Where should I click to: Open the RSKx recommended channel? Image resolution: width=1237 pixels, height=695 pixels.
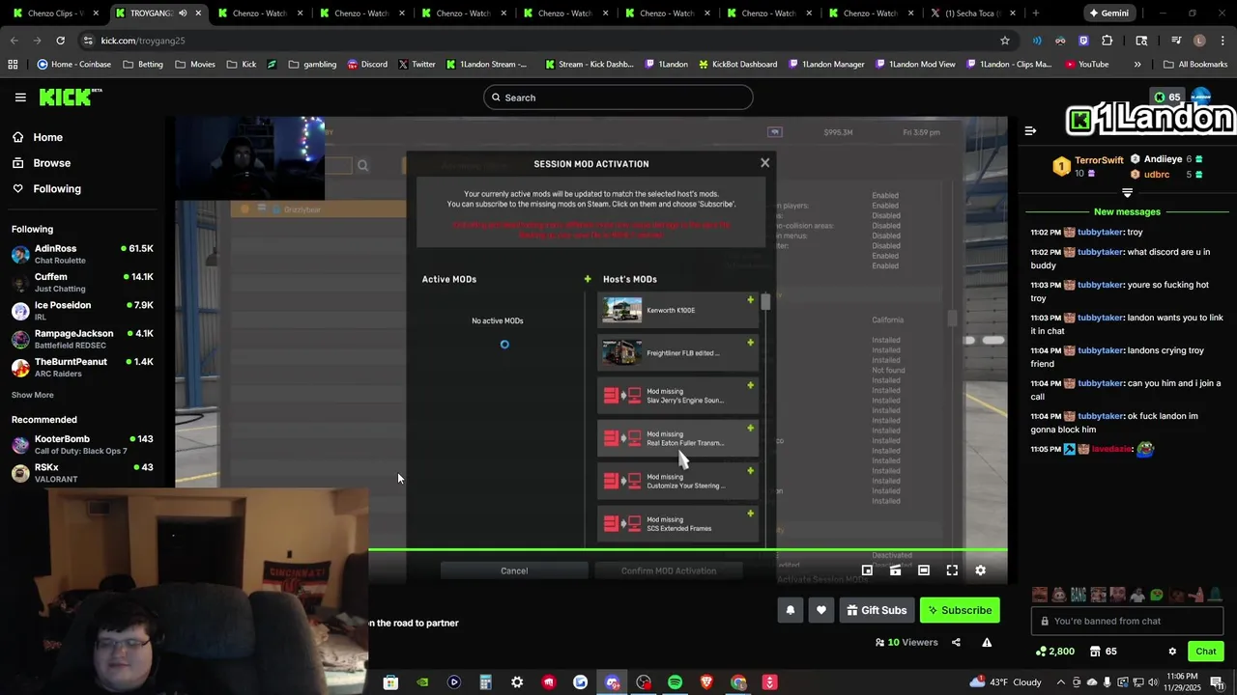point(82,473)
